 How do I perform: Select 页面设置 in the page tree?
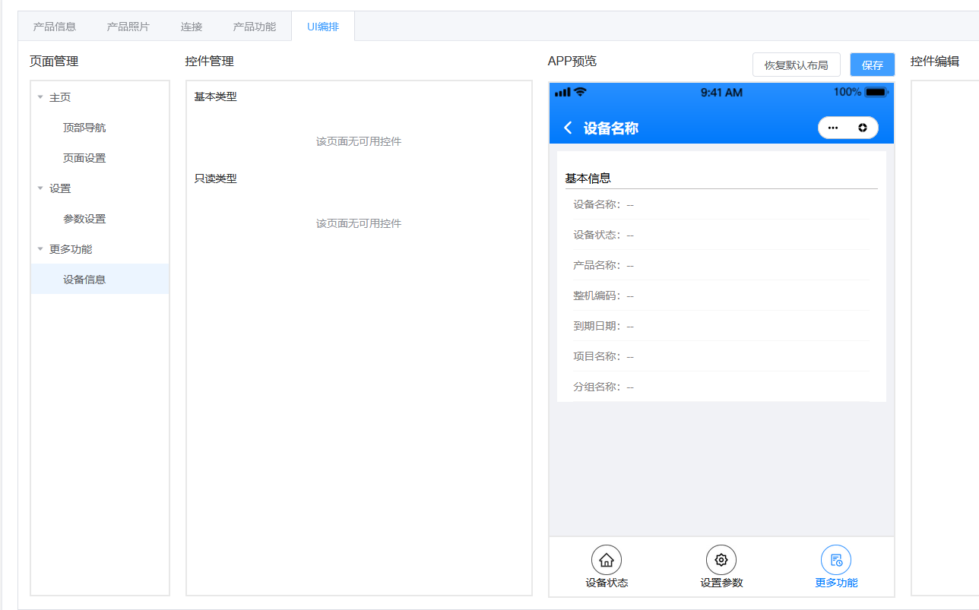pos(100,158)
